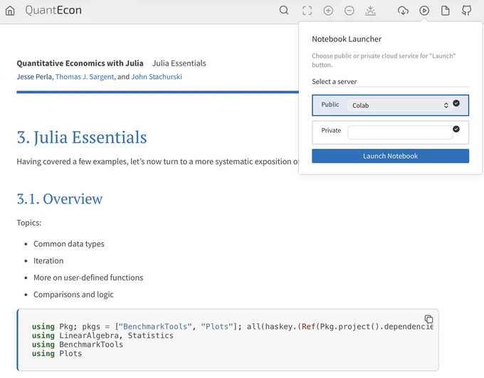This screenshot has width=484, height=378.
Task: Select the Private server checkmark
Action: [x=456, y=129]
